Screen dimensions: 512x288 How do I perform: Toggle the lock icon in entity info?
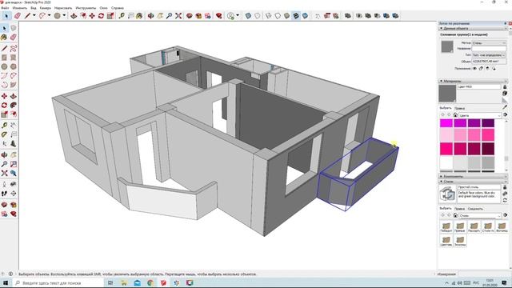(x=481, y=69)
